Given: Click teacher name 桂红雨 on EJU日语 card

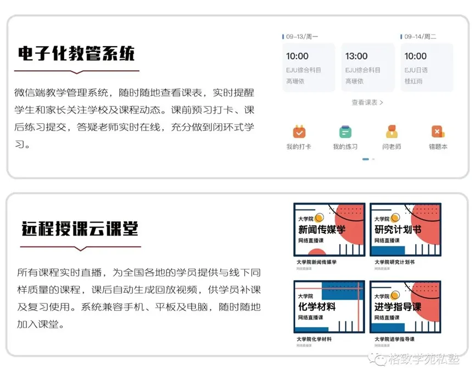Looking at the screenshot, I should tap(413, 81).
